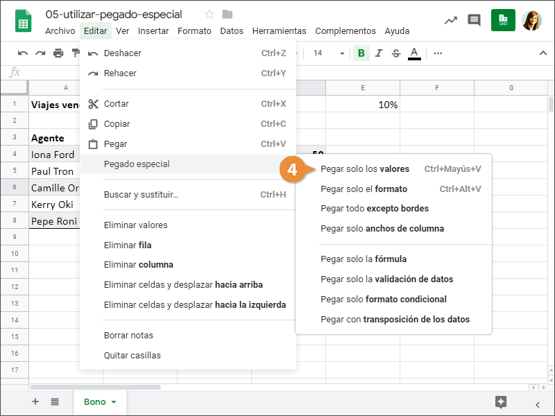Toggle italic formatting in the toolbar

coord(379,53)
